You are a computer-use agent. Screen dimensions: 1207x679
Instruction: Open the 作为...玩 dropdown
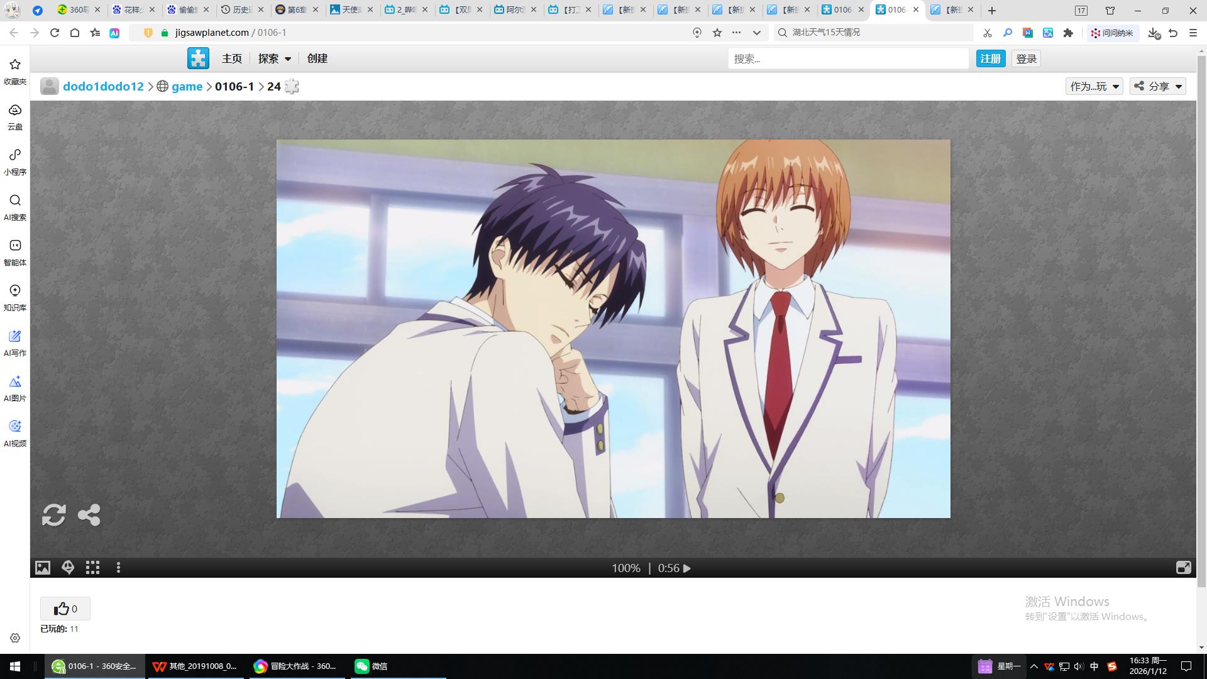click(1094, 86)
